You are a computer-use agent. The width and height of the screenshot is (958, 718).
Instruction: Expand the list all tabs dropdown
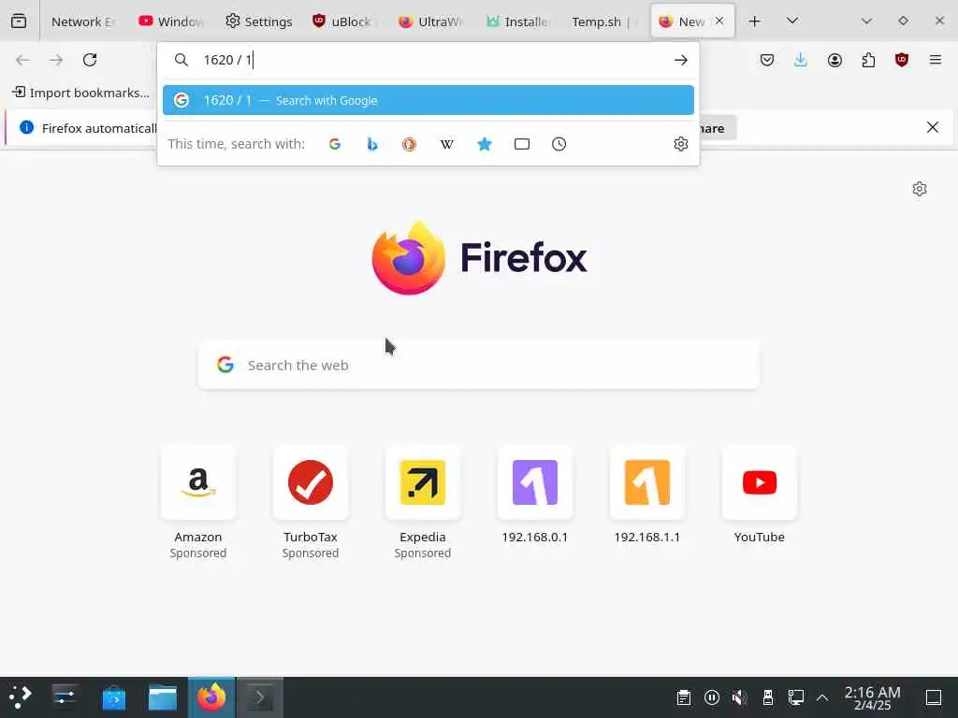[792, 21]
